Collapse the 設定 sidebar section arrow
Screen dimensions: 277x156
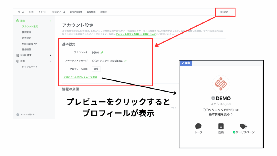50,21
